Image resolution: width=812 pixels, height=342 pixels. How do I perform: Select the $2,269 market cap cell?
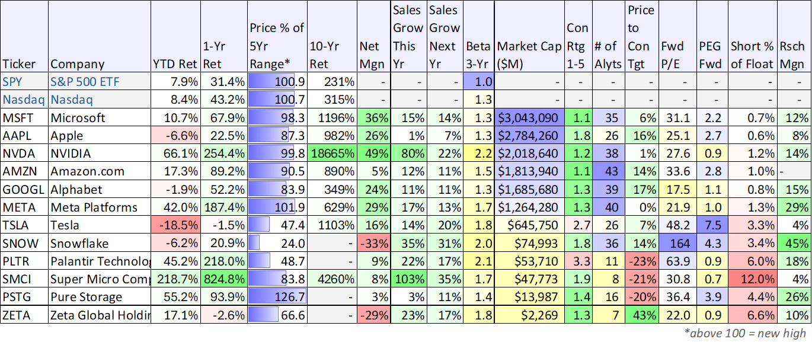pos(529,315)
